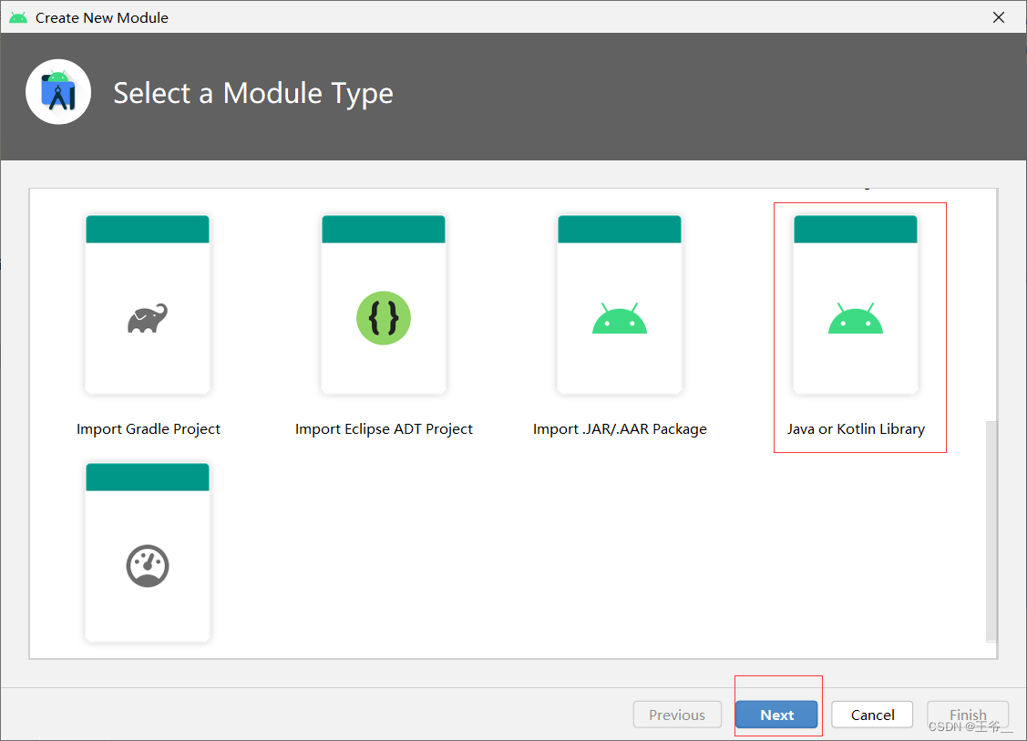Select the benchmark gauge module icon
The height and width of the screenshot is (741, 1027).
(148, 565)
